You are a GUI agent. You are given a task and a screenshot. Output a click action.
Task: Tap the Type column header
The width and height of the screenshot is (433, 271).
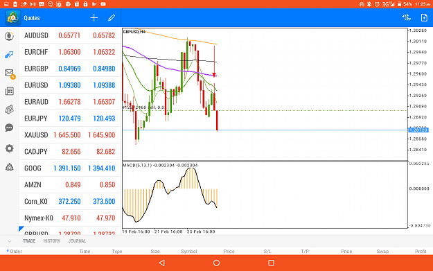pyautogui.click(x=117, y=251)
